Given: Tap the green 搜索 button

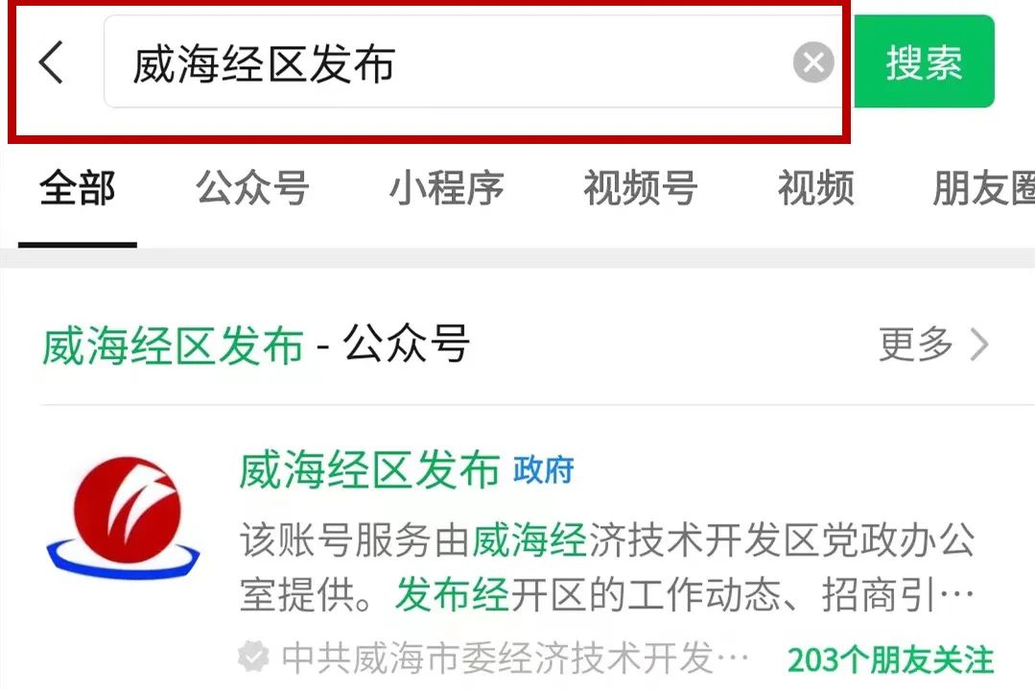Looking at the screenshot, I should pos(924,61).
